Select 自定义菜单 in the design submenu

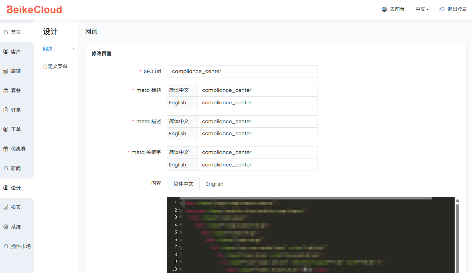point(55,66)
